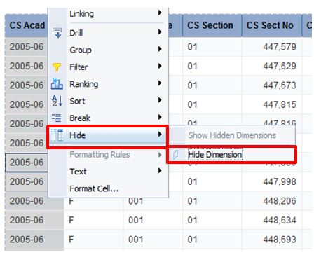Expand the arrow next to Hide
The width and height of the screenshot is (314, 255).
[x=160, y=134]
